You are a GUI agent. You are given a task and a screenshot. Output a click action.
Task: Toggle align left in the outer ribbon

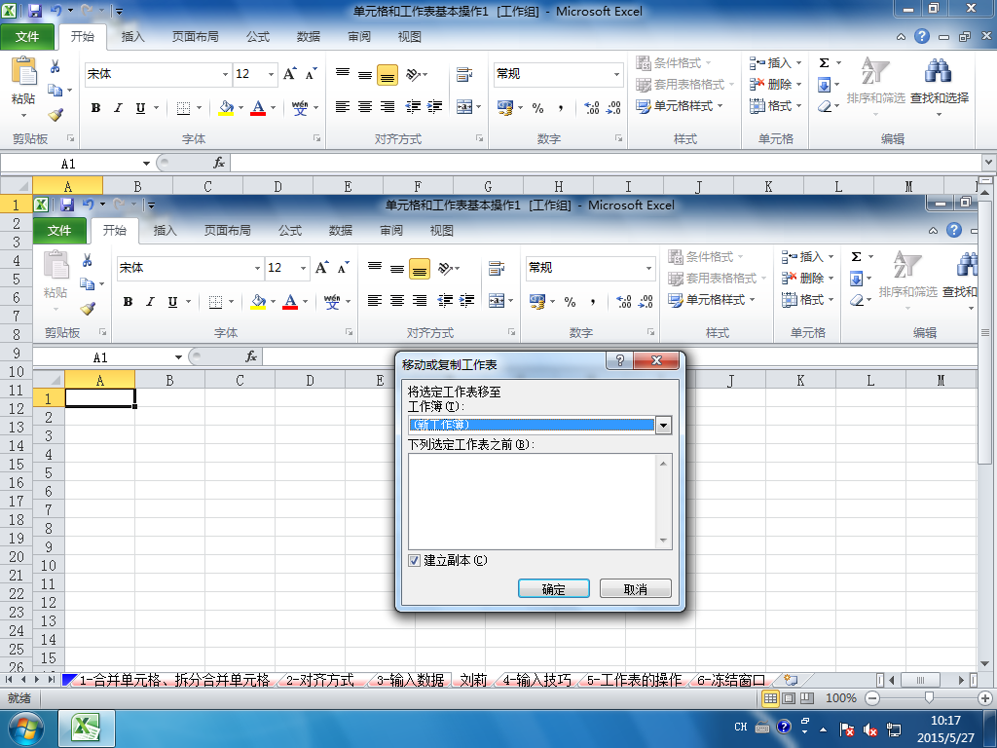click(x=342, y=107)
